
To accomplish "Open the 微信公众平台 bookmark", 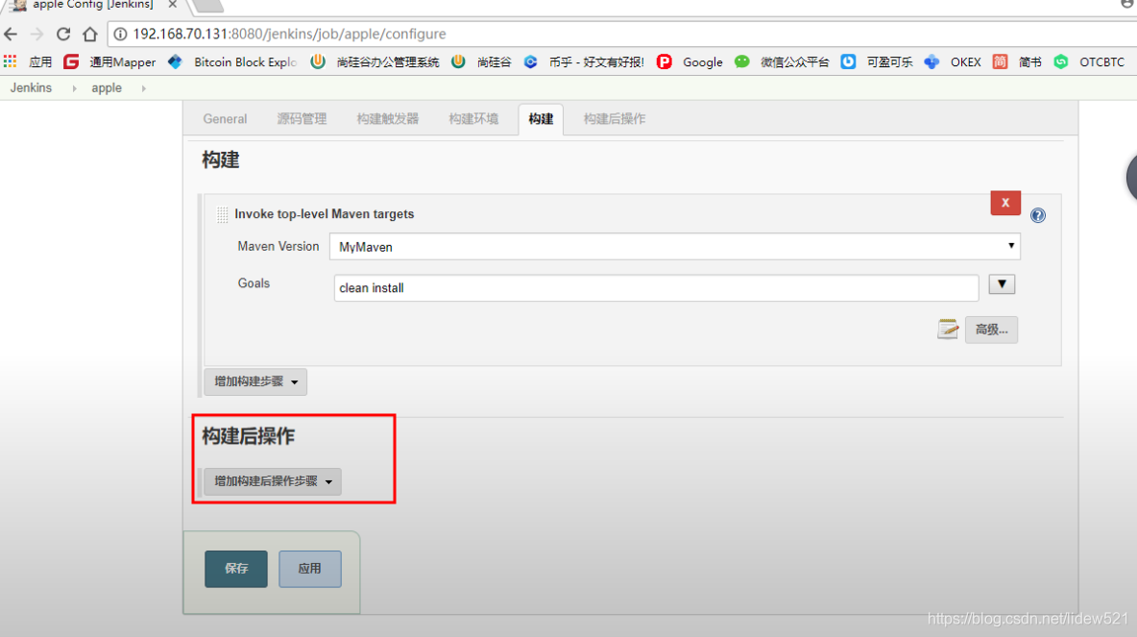I will [x=782, y=61].
